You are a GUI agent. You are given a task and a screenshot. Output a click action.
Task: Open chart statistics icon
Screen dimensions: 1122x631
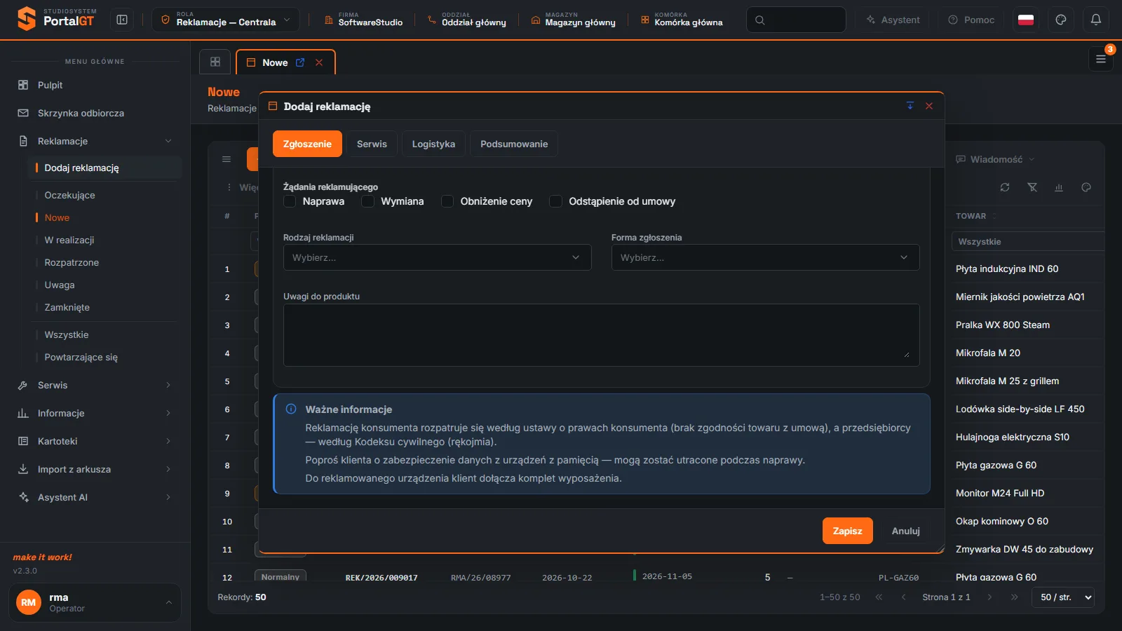(x=1059, y=187)
